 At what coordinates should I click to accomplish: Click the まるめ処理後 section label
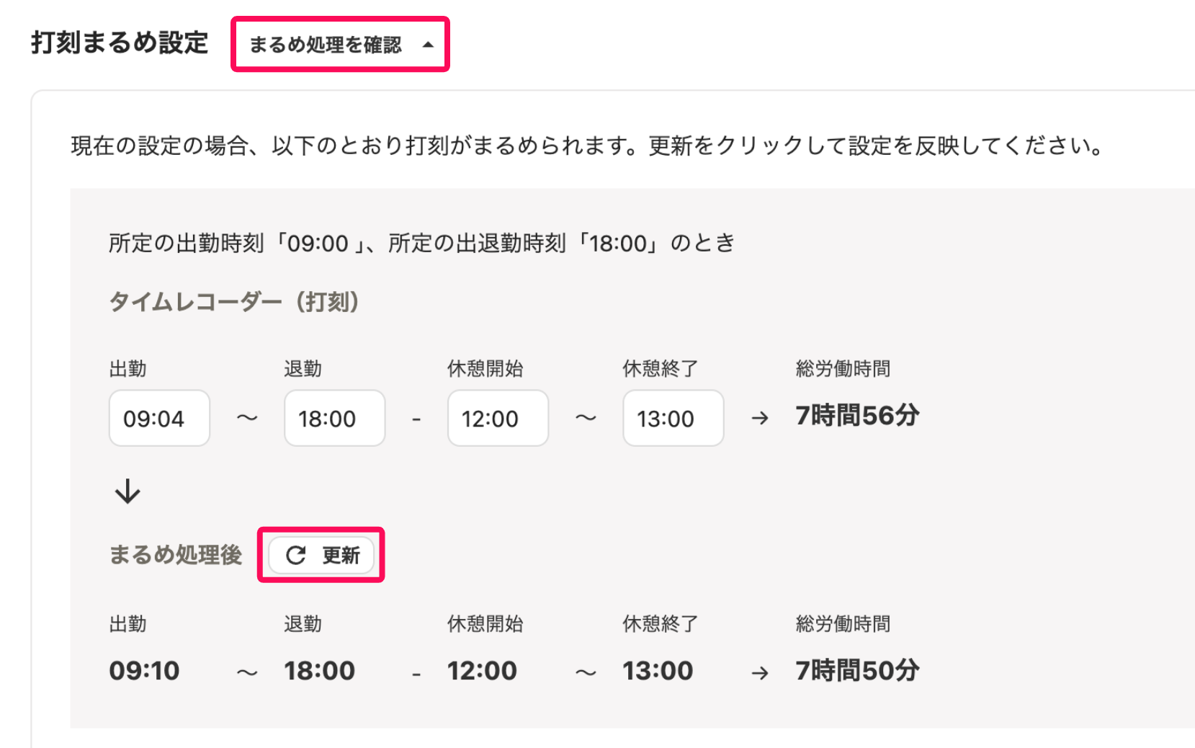pyautogui.click(x=176, y=555)
